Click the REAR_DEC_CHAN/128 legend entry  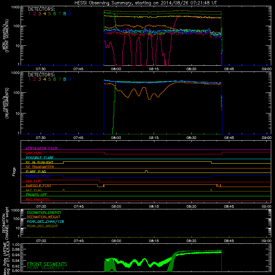coord(45,221)
